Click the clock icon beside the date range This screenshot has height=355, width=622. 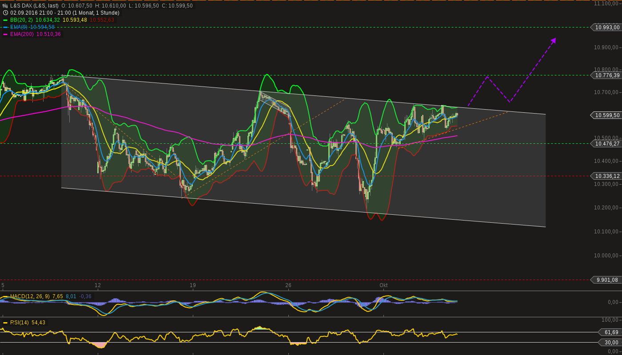5,13
